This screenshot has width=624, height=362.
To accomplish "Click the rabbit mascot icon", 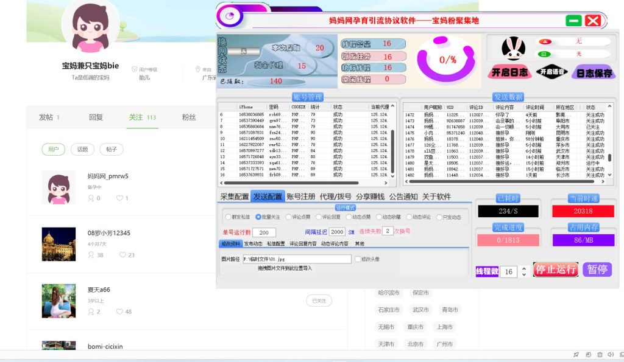I will [x=513, y=48].
